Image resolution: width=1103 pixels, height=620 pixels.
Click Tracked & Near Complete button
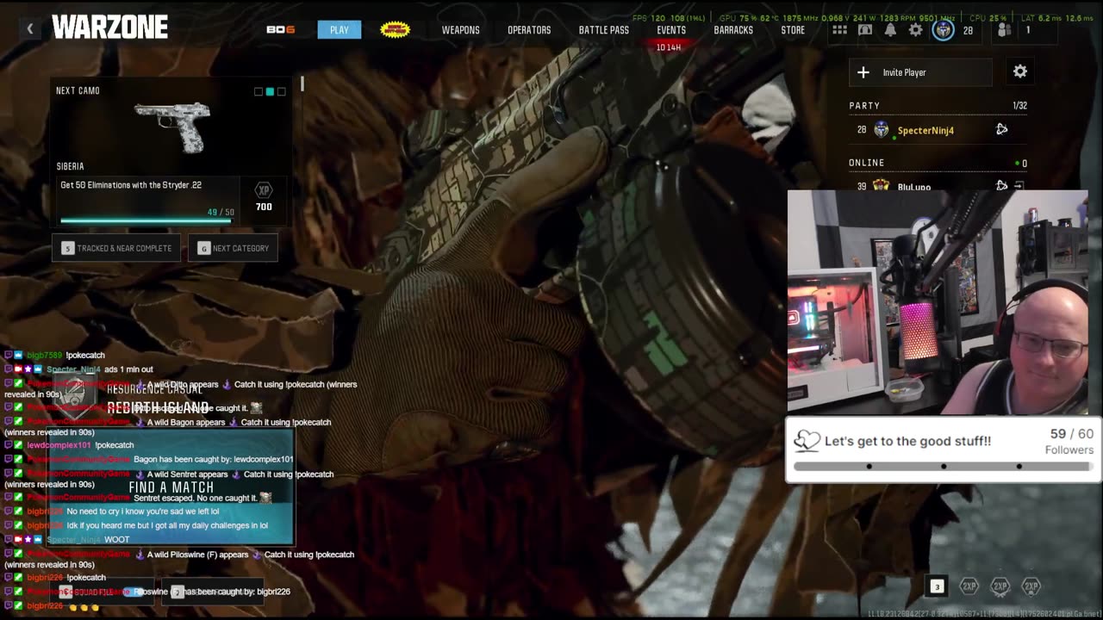116,248
